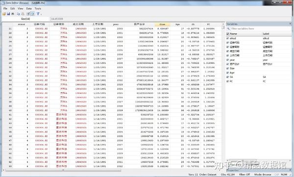Image resolution: width=294 pixels, height=177 pixels.
Task: Switch to Edit mode toolbar icon
Action: [28, 14]
